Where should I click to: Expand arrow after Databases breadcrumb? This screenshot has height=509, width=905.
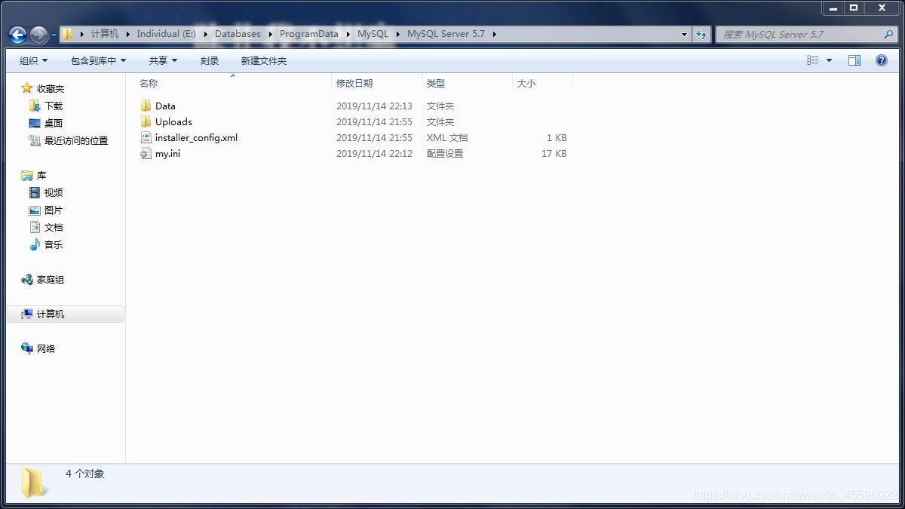click(270, 34)
